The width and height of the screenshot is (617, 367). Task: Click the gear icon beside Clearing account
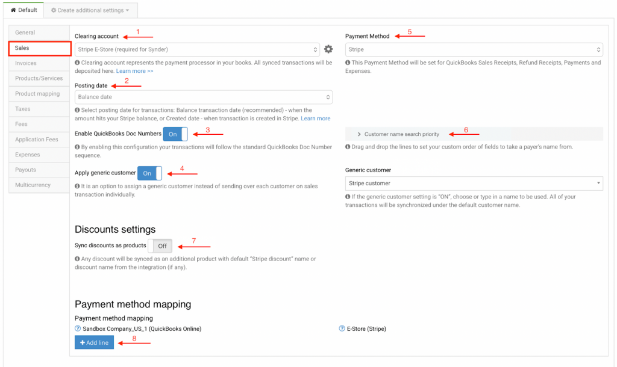328,49
